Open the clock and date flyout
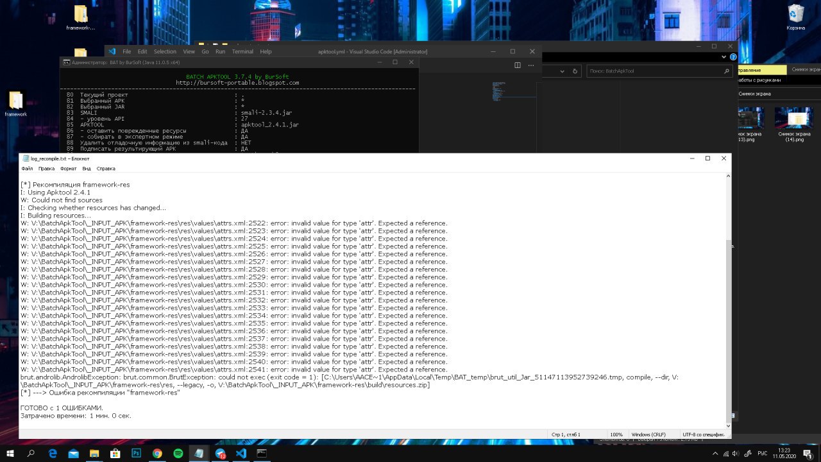Screen dimensions: 821x462 tap(783, 453)
